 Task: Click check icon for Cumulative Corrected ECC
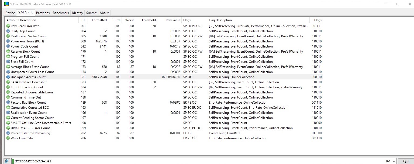(x=8, y=108)
